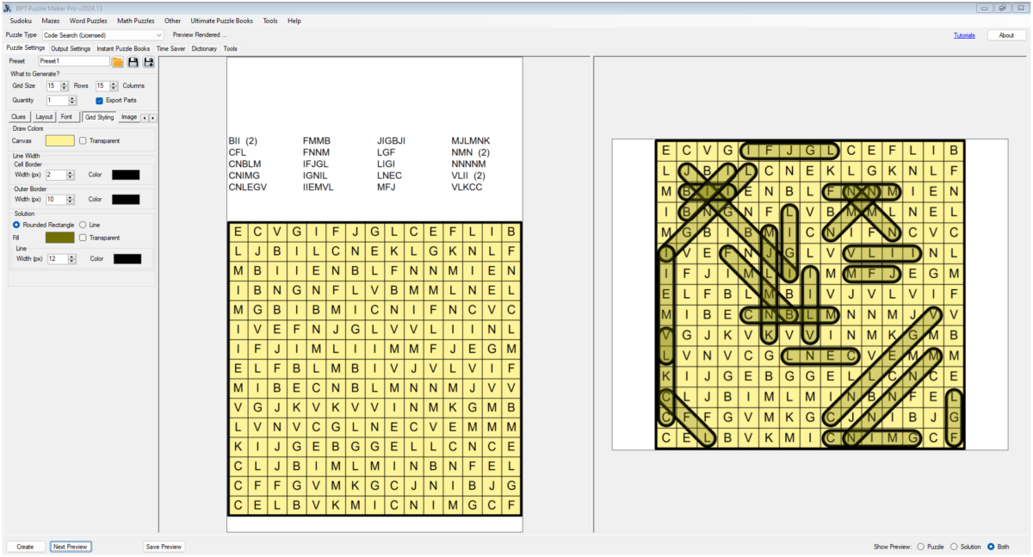The image size is (1033, 557).
Task: Save preset with floppy disk icon
Action: point(133,62)
